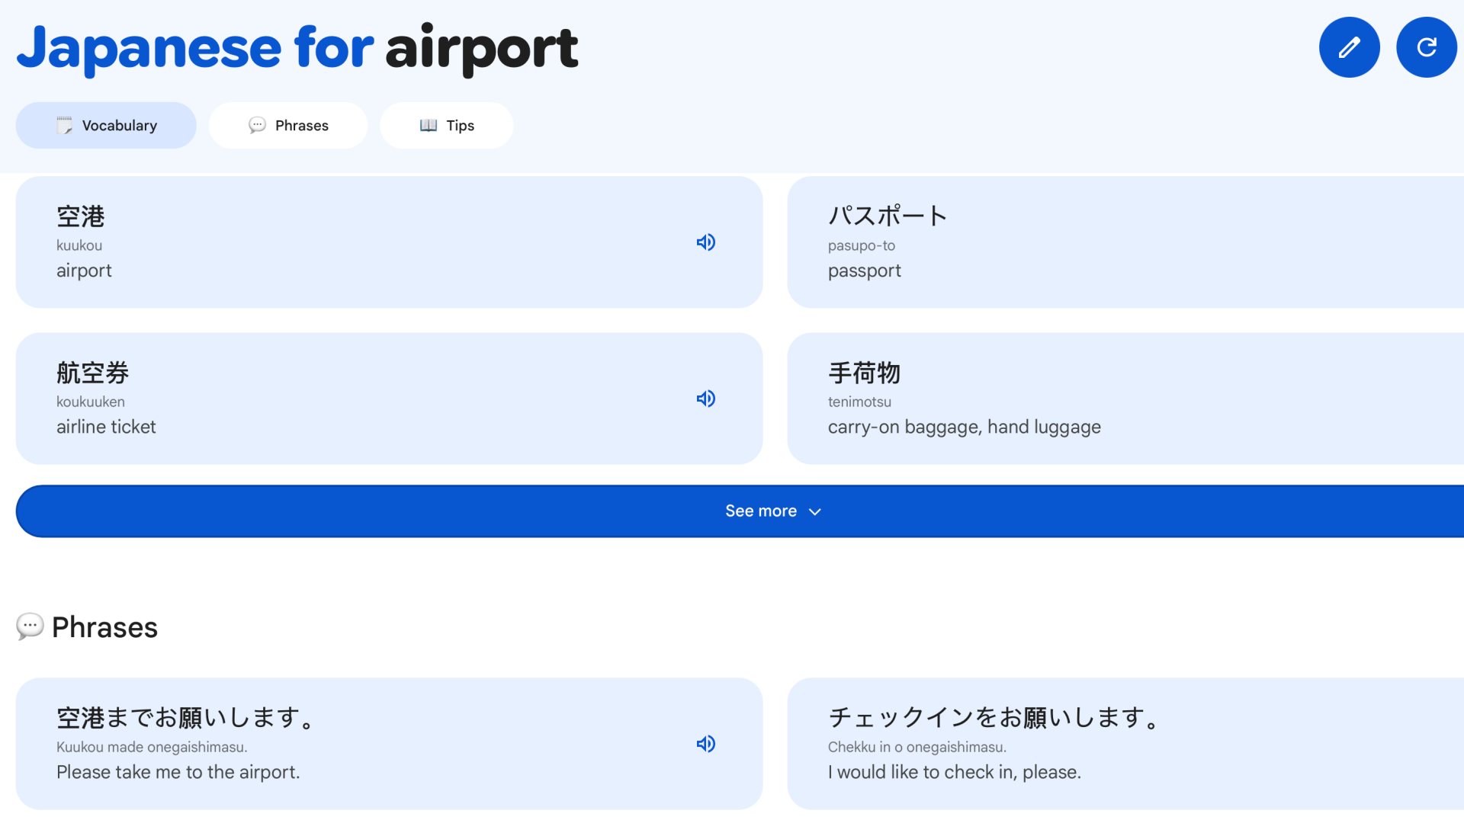This screenshot has height=823, width=1464.
Task: Click 'I would like to check in, please.' text
Action: (955, 772)
